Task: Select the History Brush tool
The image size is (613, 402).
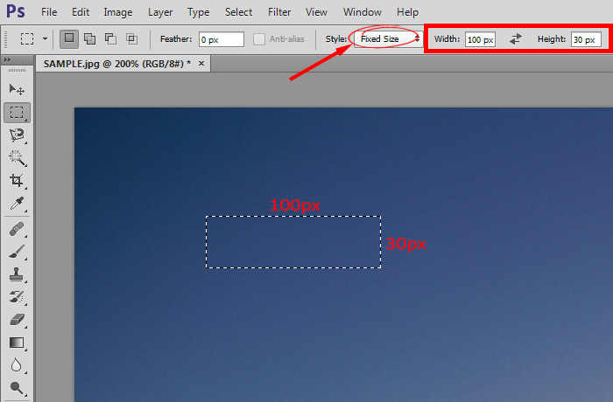Action: (17, 297)
